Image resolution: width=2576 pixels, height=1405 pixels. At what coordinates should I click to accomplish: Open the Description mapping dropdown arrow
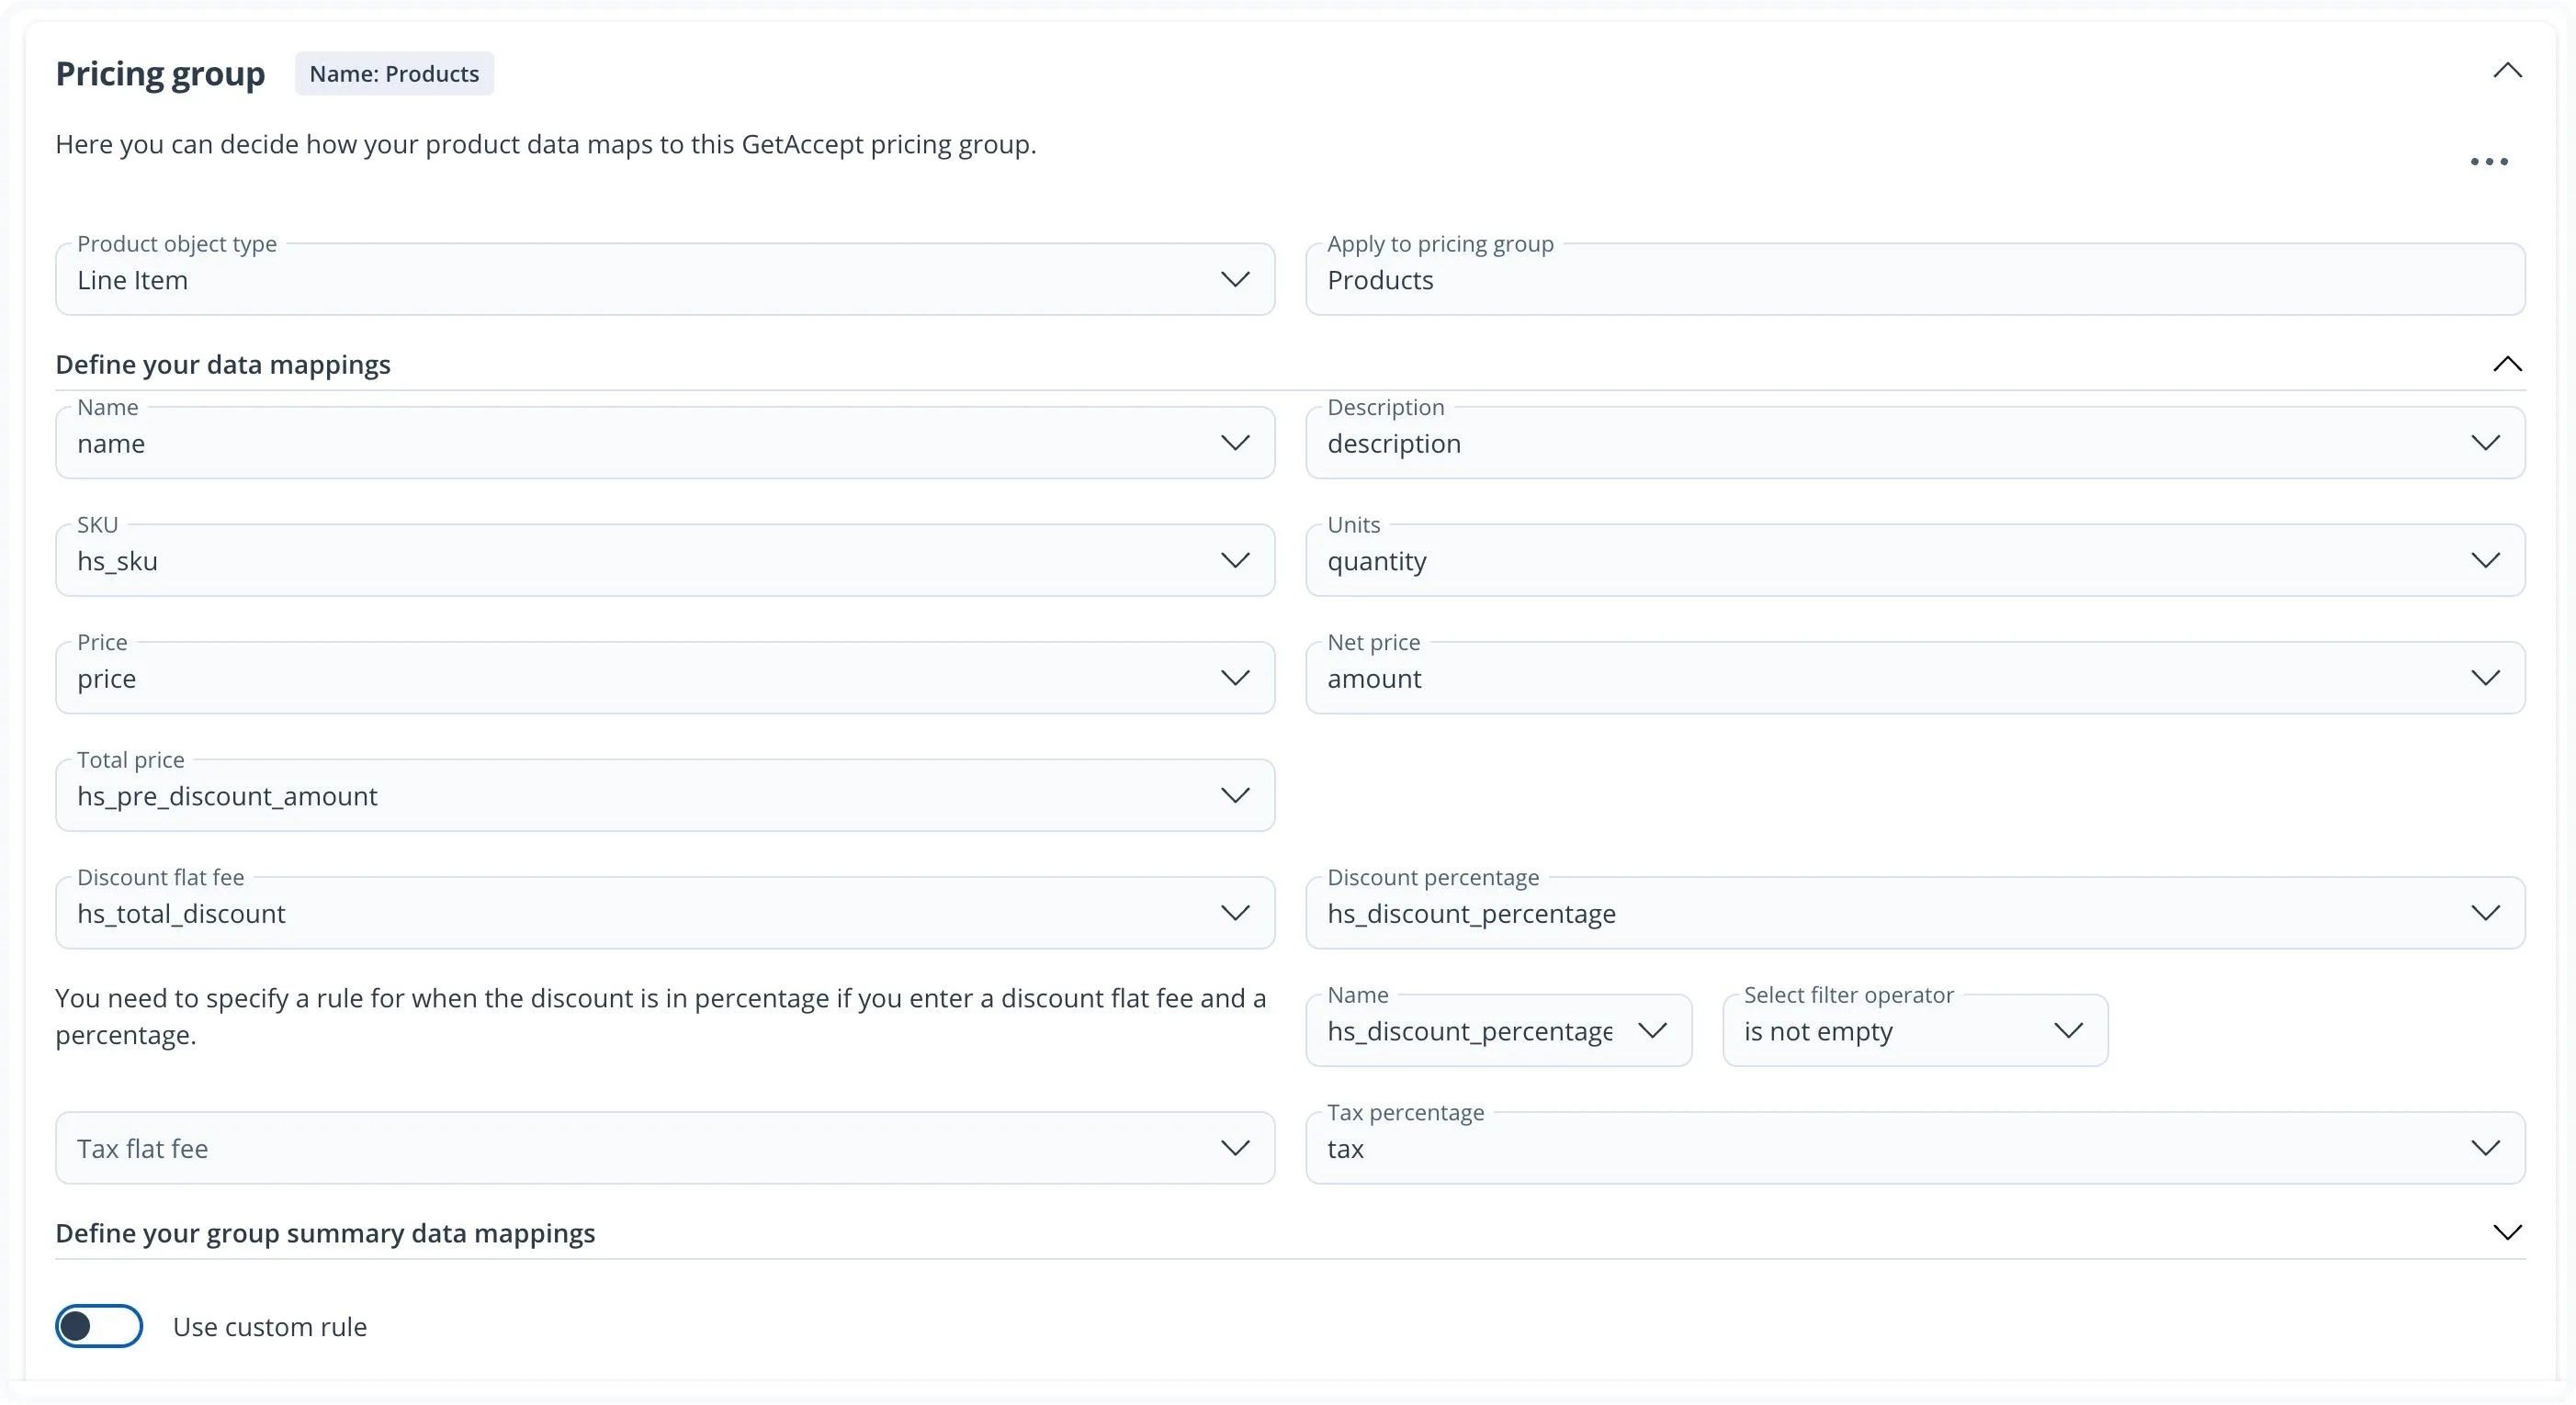pos(2485,443)
